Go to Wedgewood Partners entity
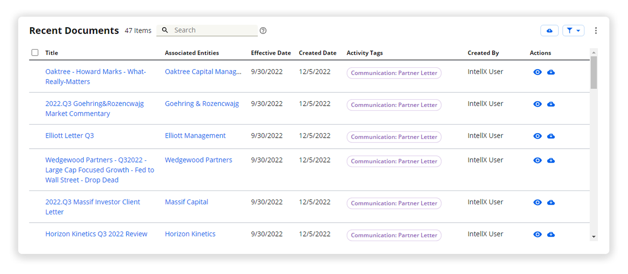 [x=198, y=160]
